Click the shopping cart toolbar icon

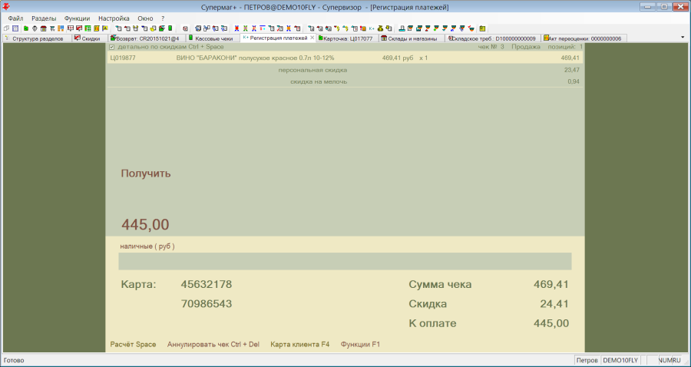[52, 28]
